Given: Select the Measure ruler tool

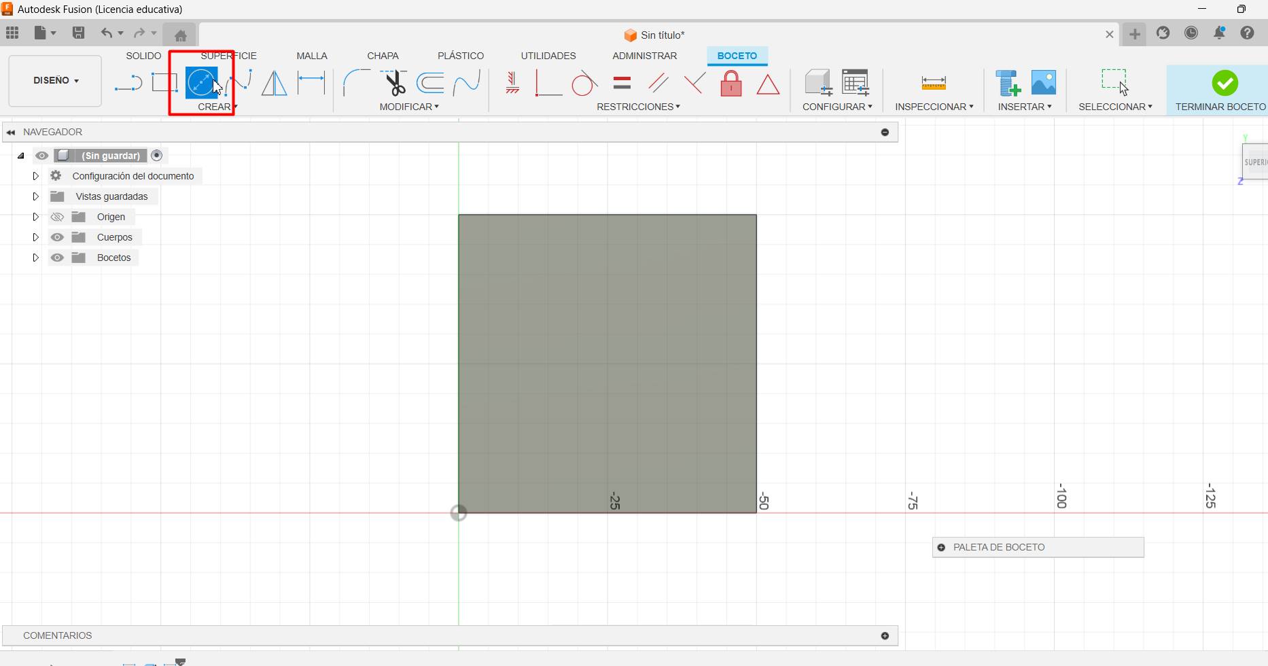Looking at the screenshot, I should (934, 83).
